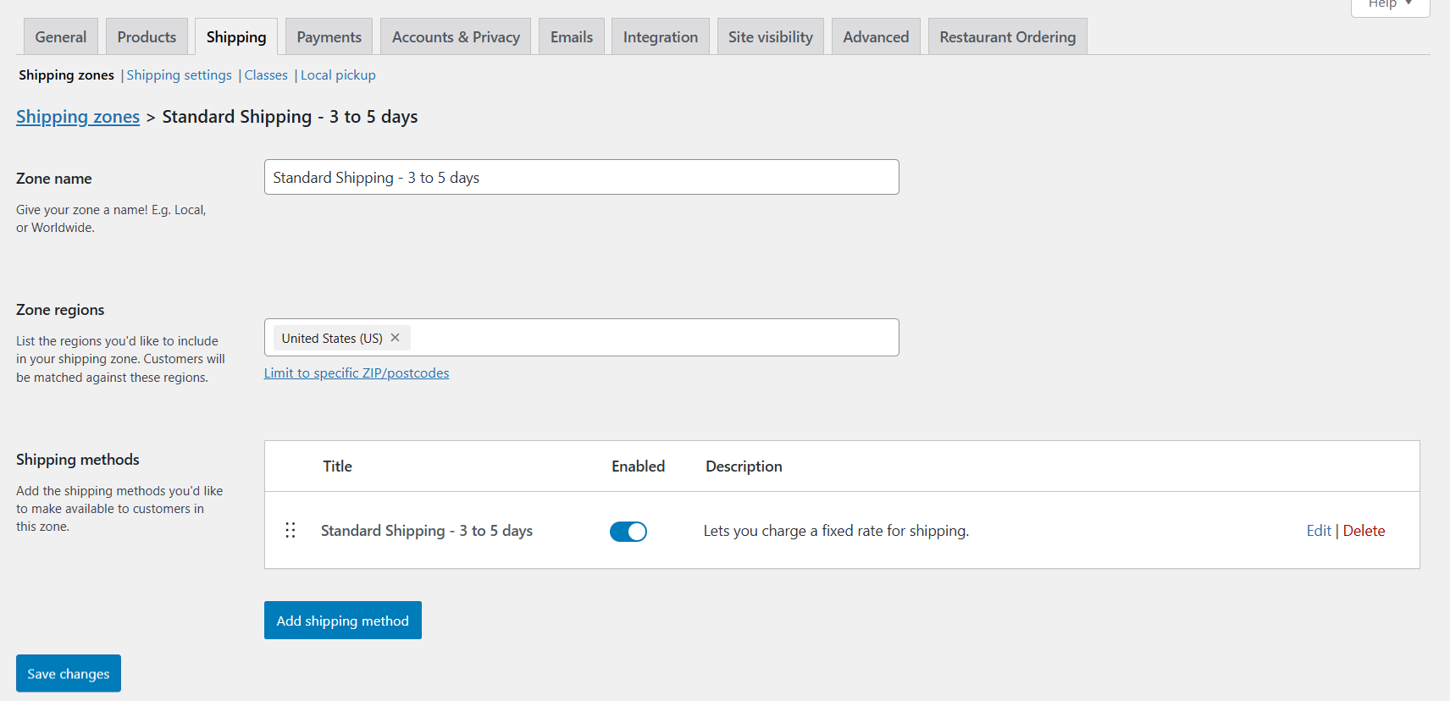Image resolution: width=1450 pixels, height=701 pixels.
Task: Select the Shipping tab
Action: click(236, 36)
